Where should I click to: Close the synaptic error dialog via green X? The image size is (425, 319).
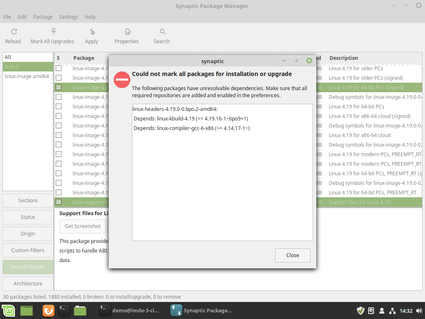pyautogui.click(x=309, y=61)
